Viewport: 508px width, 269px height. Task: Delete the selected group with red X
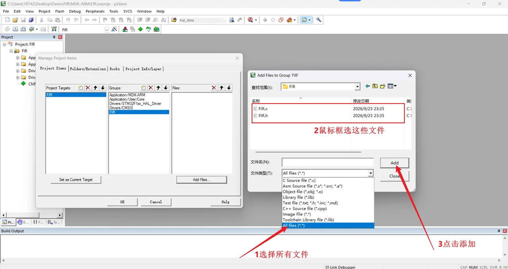point(151,88)
